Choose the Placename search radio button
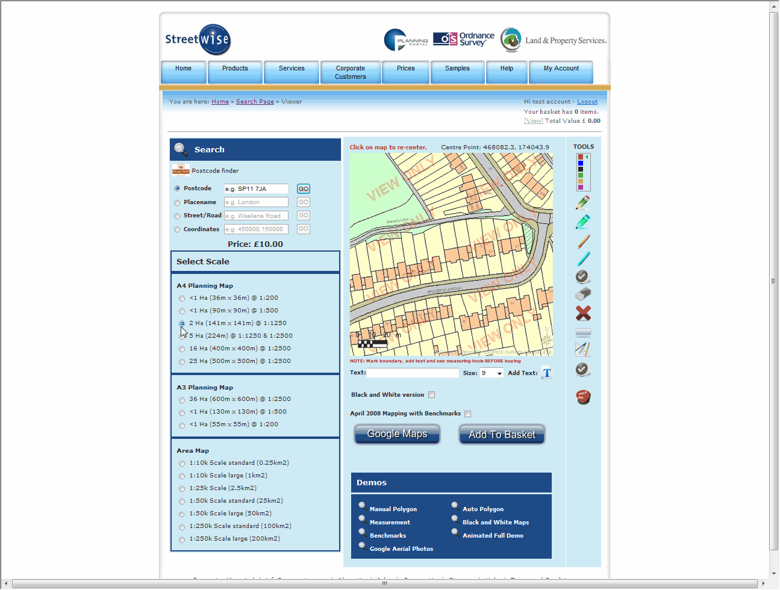Image resolution: width=780 pixels, height=590 pixels. click(x=177, y=203)
